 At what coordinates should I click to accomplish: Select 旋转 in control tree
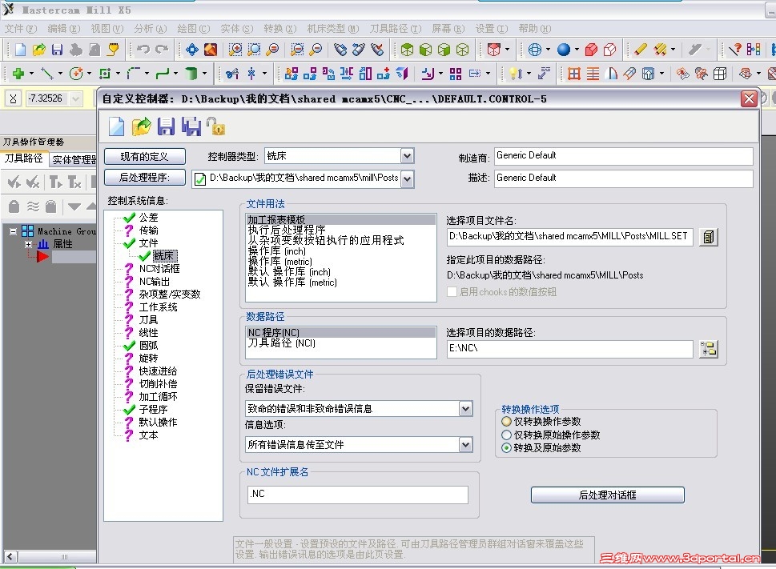148,358
